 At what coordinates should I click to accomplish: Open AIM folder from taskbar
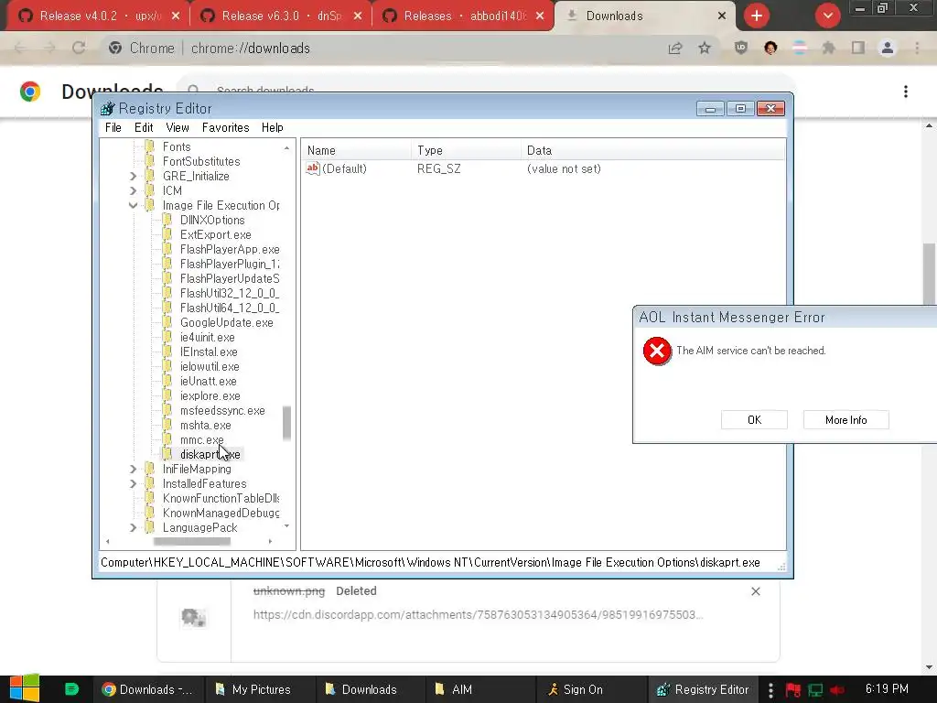[479, 689]
